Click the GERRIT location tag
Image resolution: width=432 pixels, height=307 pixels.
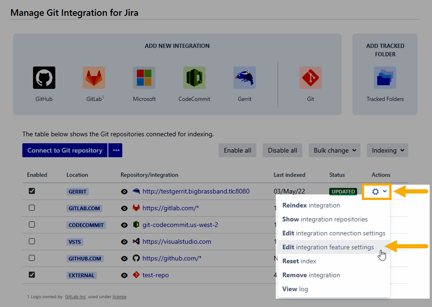pyautogui.click(x=77, y=192)
